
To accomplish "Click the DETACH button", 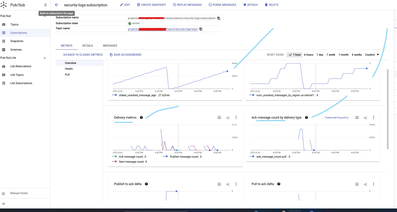I will click(250, 5).
